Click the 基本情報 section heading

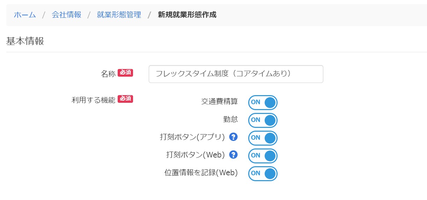point(25,41)
